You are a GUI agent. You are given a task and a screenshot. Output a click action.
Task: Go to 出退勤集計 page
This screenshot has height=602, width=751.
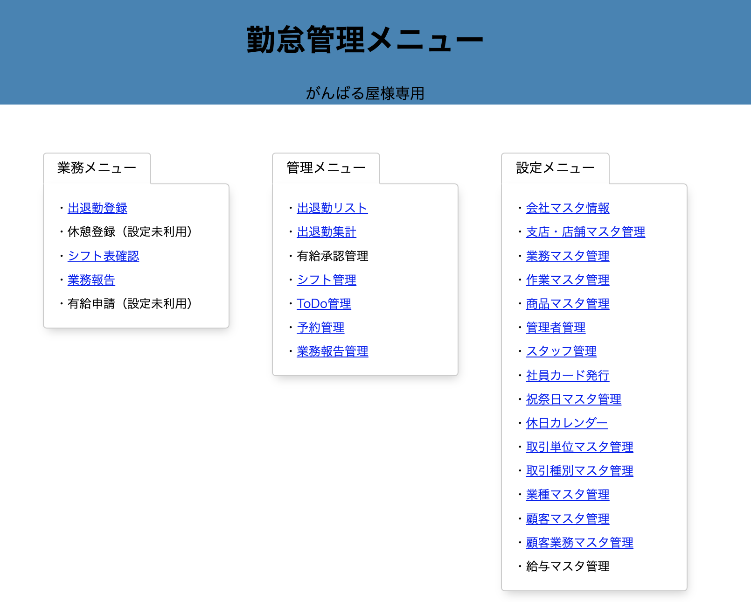tap(326, 232)
